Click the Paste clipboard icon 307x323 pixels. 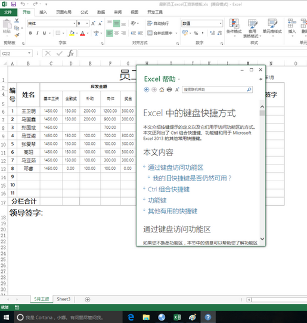pos(7,24)
